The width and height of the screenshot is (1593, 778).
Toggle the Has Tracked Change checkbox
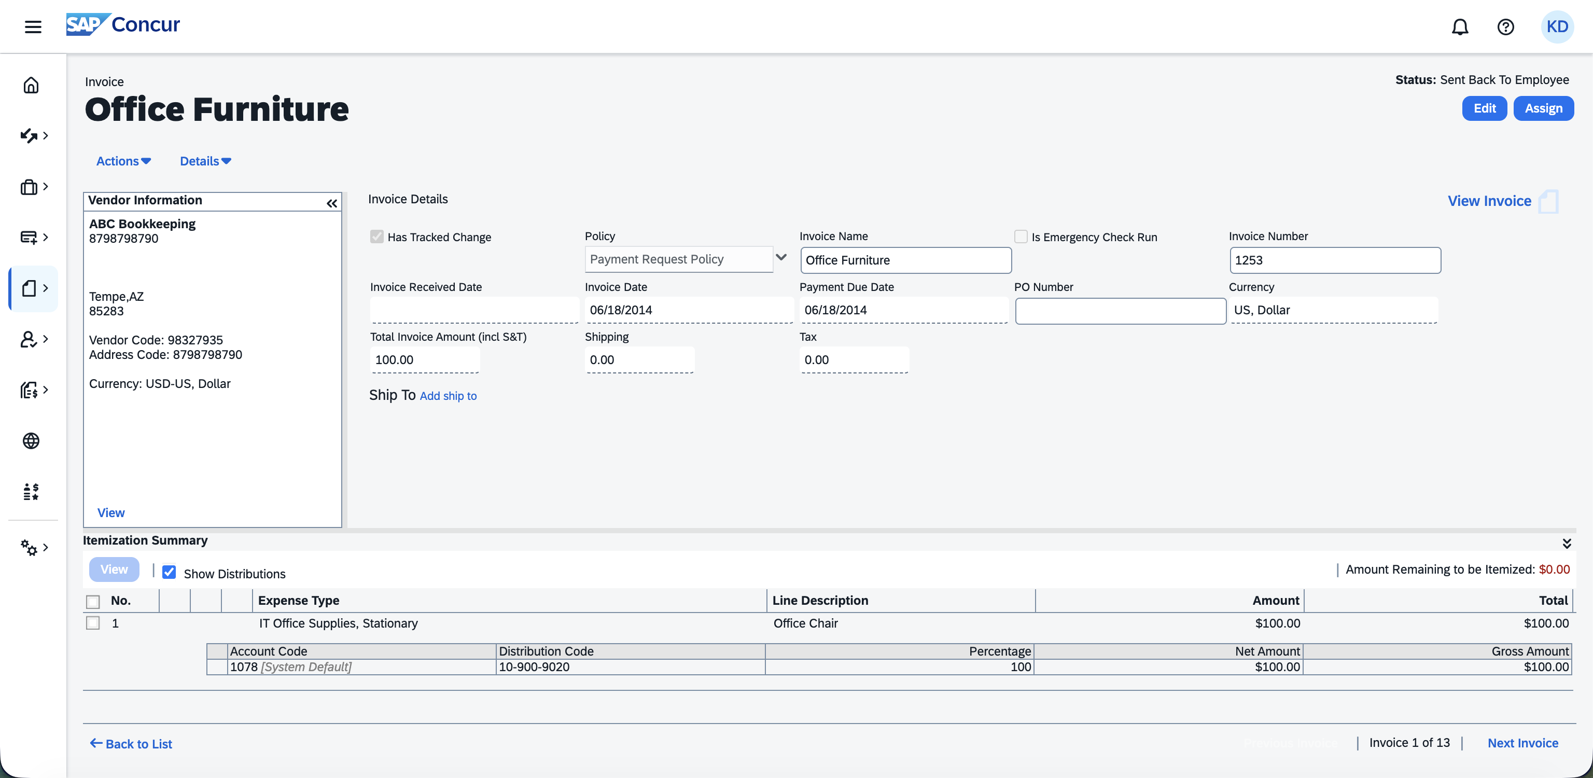click(x=376, y=236)
